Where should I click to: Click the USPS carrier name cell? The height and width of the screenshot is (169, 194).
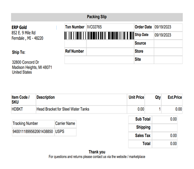pos(65,132)
